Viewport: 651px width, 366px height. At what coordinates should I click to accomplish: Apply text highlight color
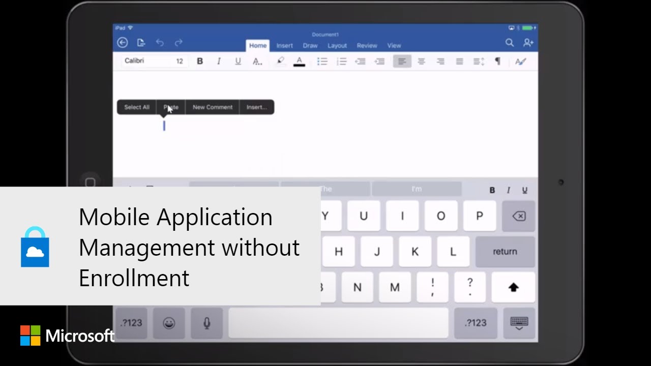click(x=280, y=62)
